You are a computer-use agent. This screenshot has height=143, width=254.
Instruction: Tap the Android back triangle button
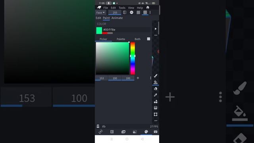click(x=142, y=139)
